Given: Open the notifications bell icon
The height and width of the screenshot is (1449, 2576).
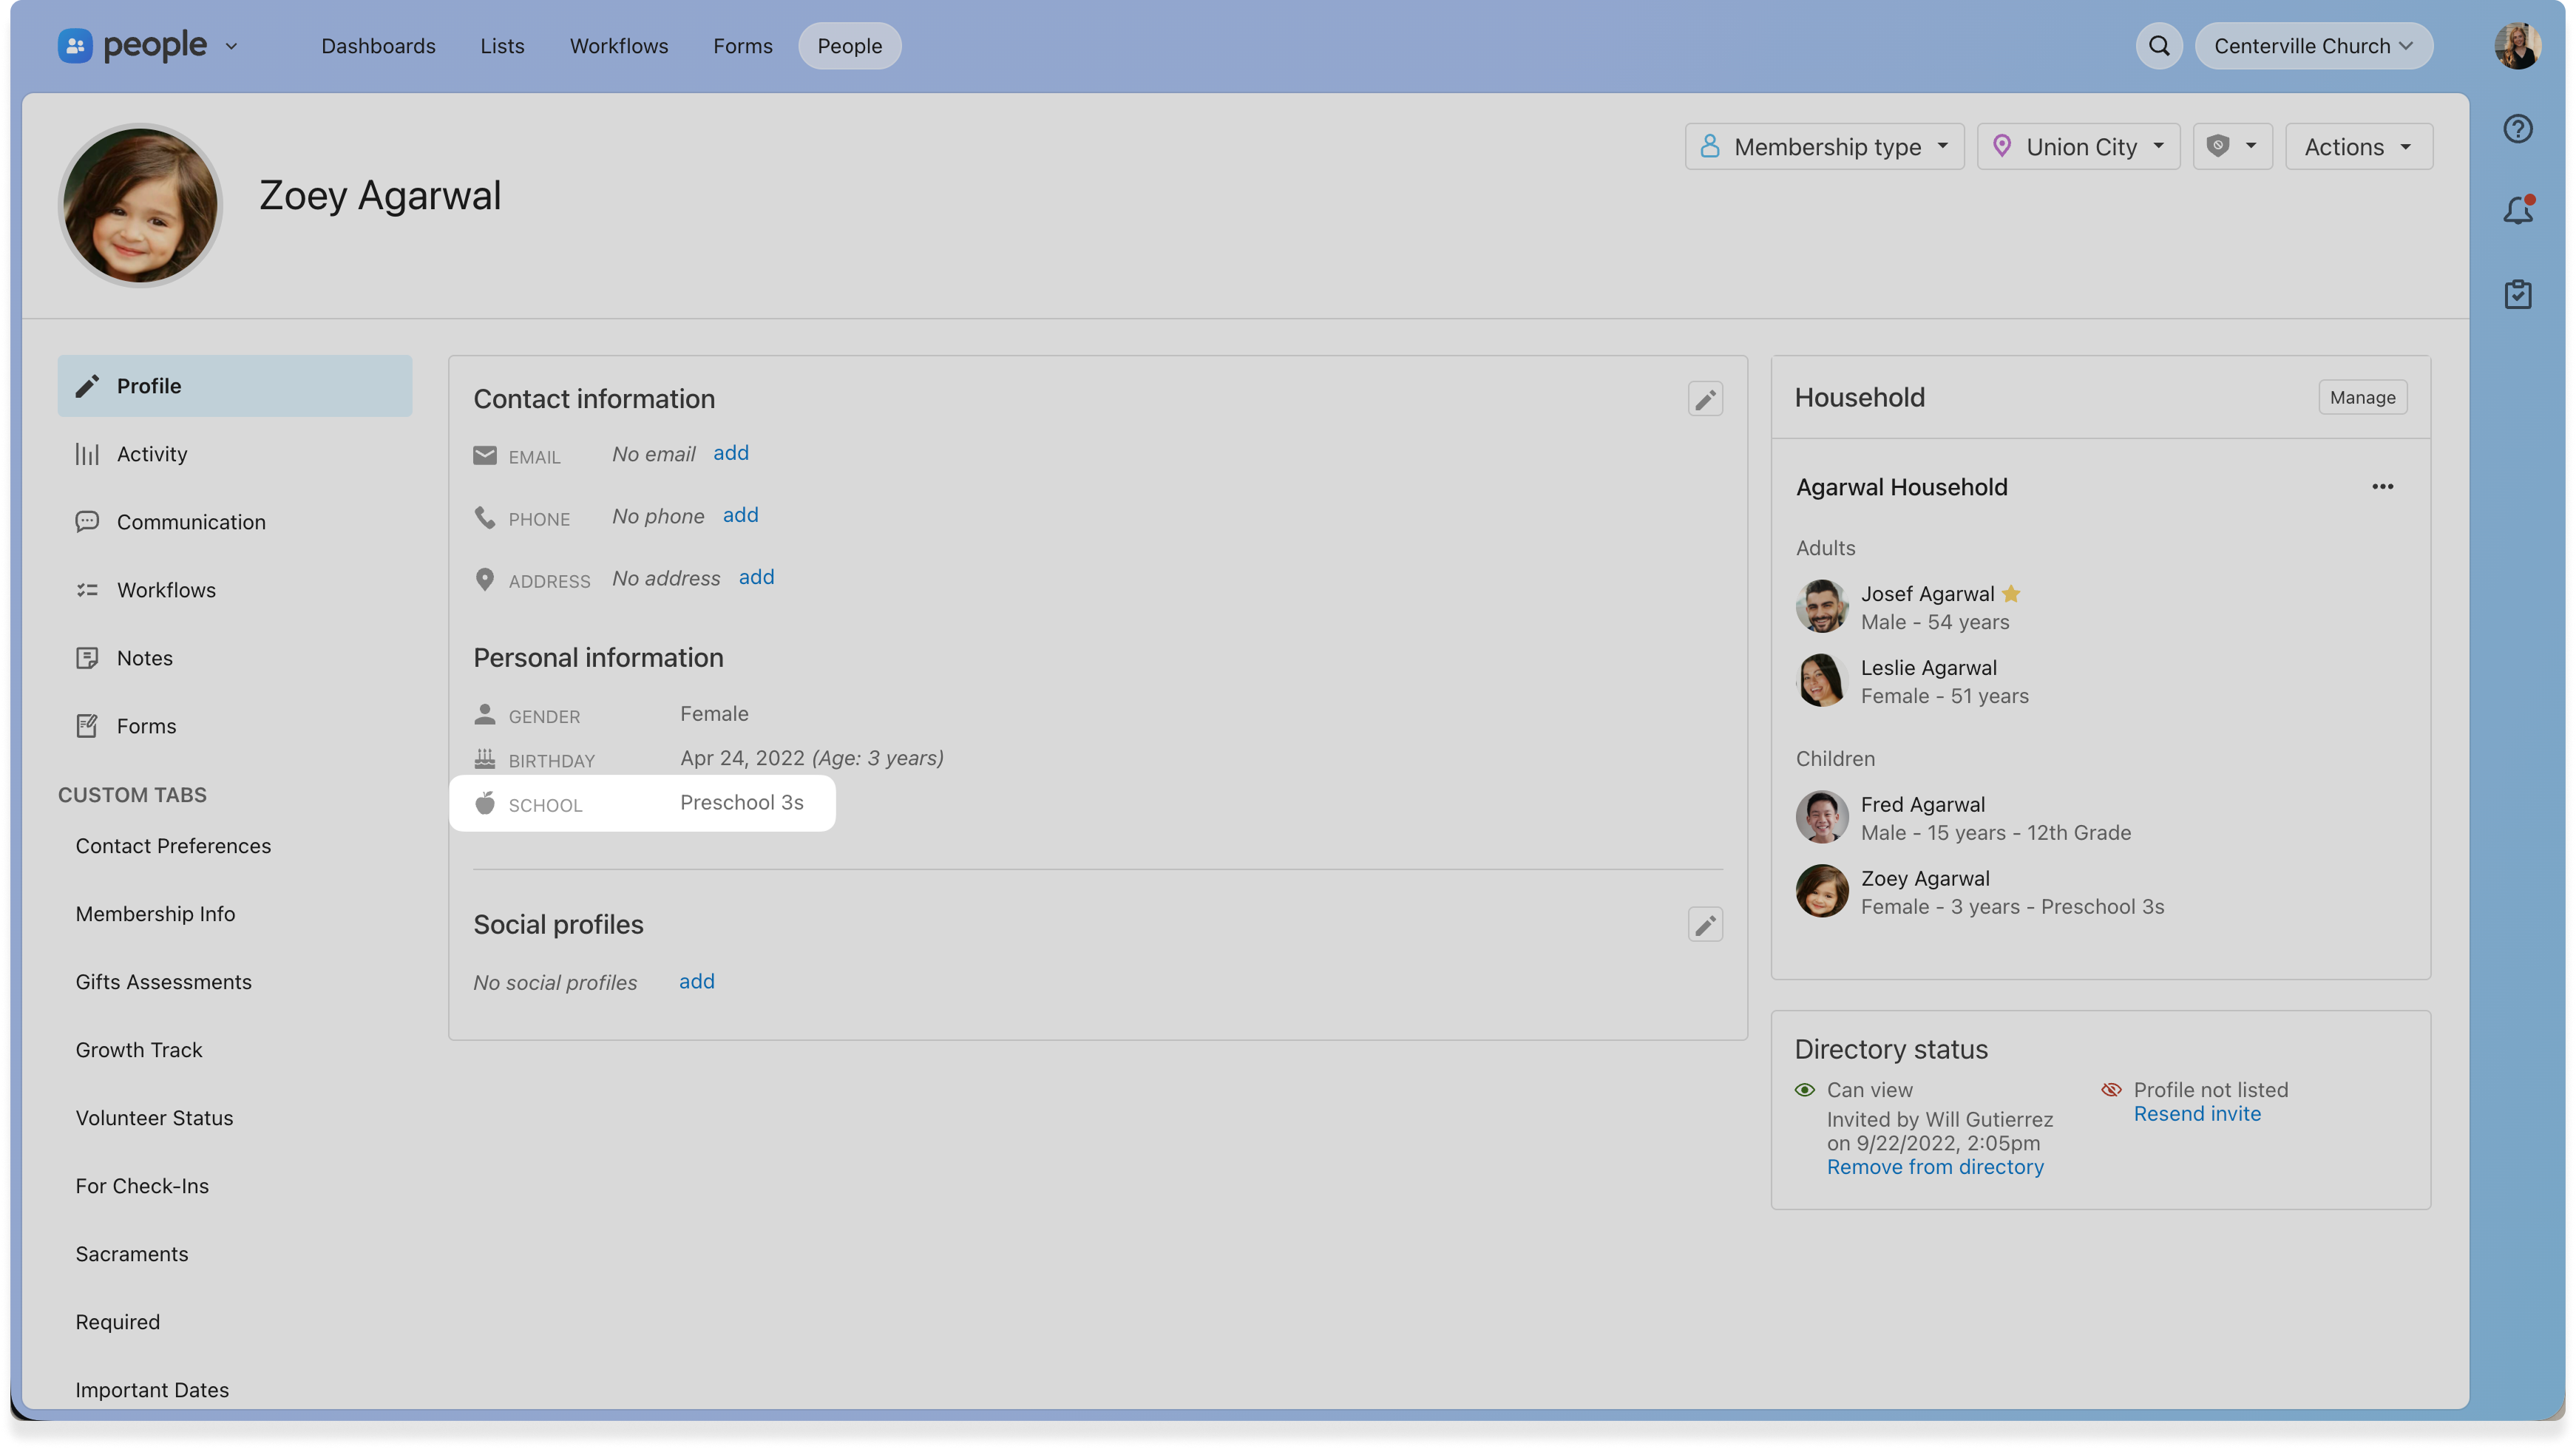Looking at the screenshot, I should click(x=2517, y=211).
